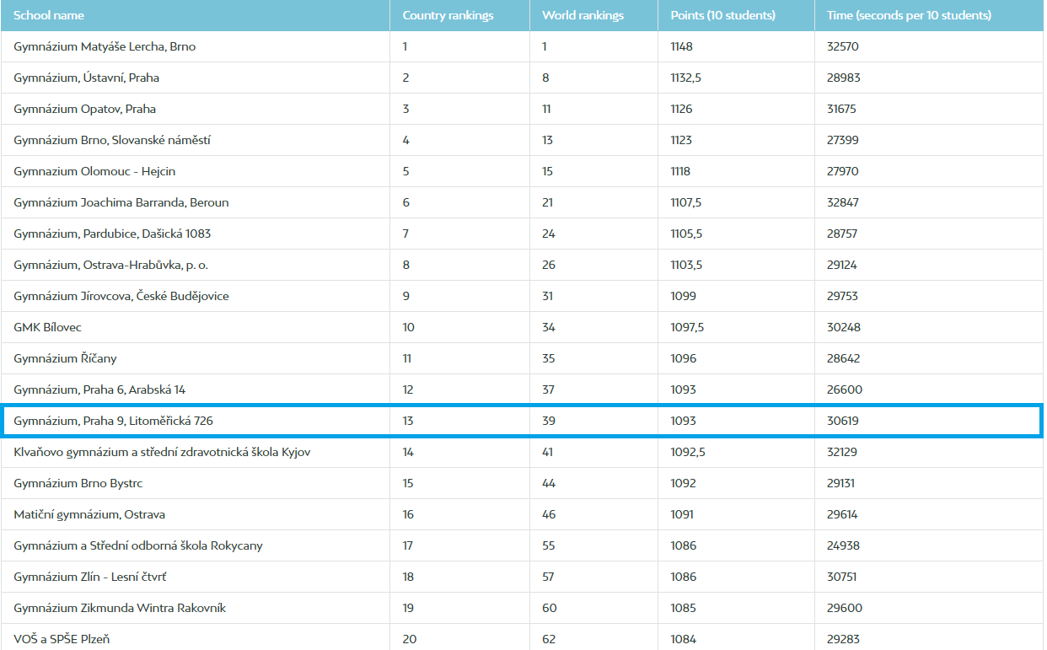Click time value 27399
Viewport: 1047px width, 650px height.
click(x=842, y=140)
